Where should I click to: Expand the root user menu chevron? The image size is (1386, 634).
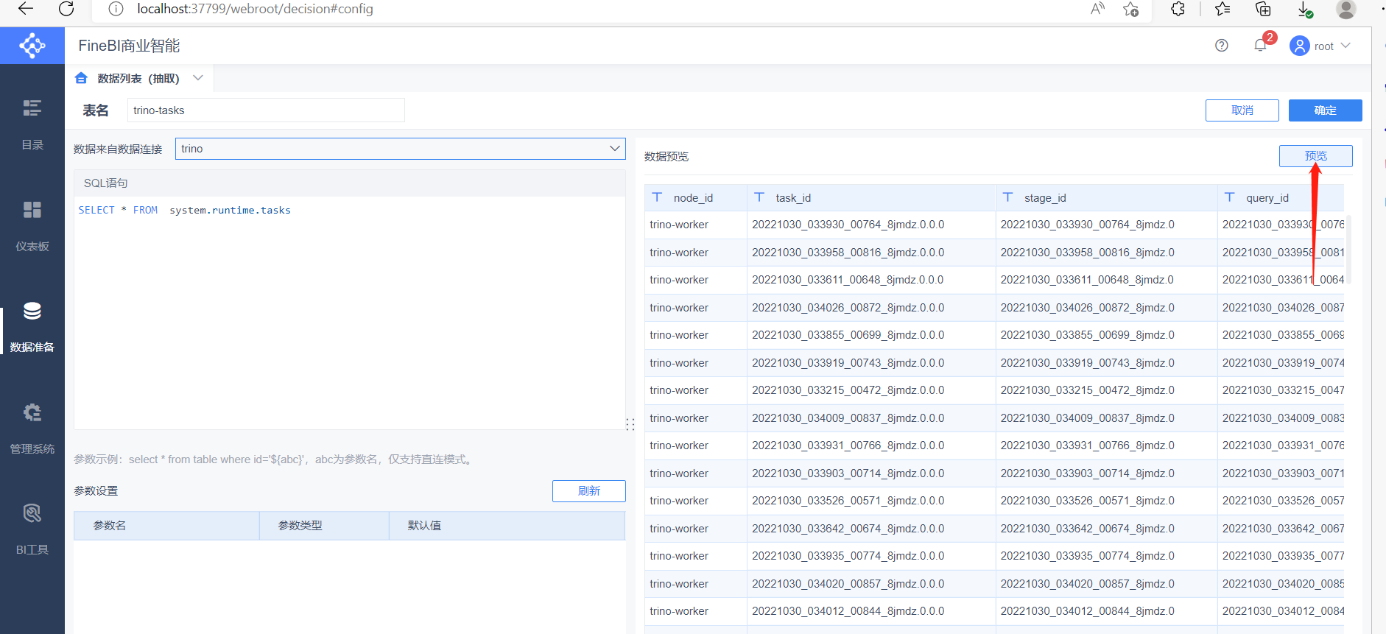pyautogui.click(x=1345, y=46)
